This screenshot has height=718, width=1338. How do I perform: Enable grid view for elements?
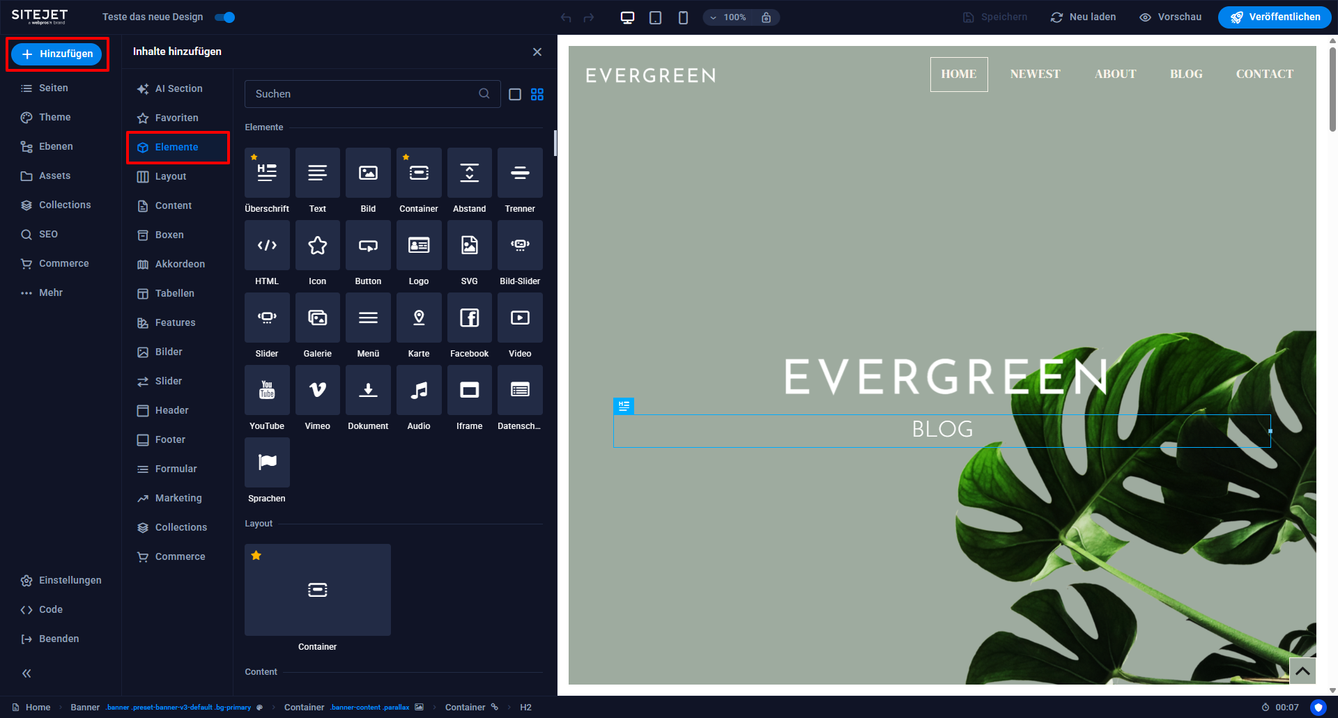[x=537, y=94]
